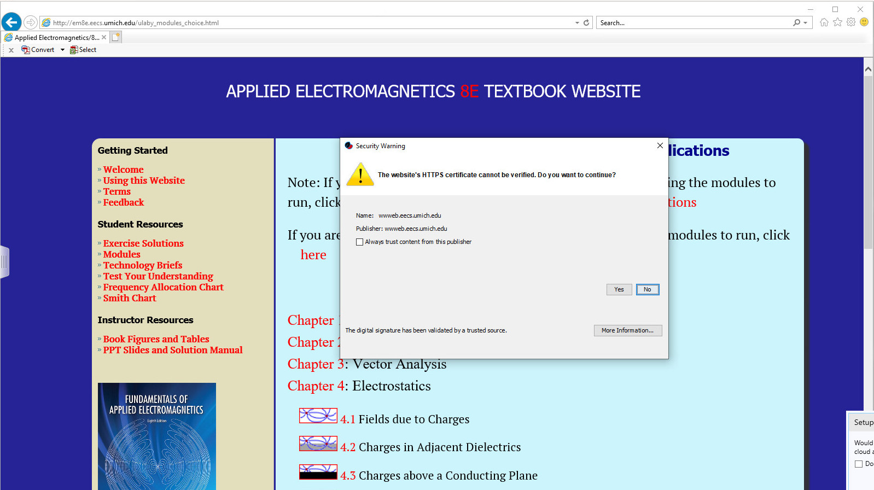This screenshot has width=874, height=490.
Task: Click the 4.1 Fields due to Charges thumbnail
Action: click(x=318, y=416)
